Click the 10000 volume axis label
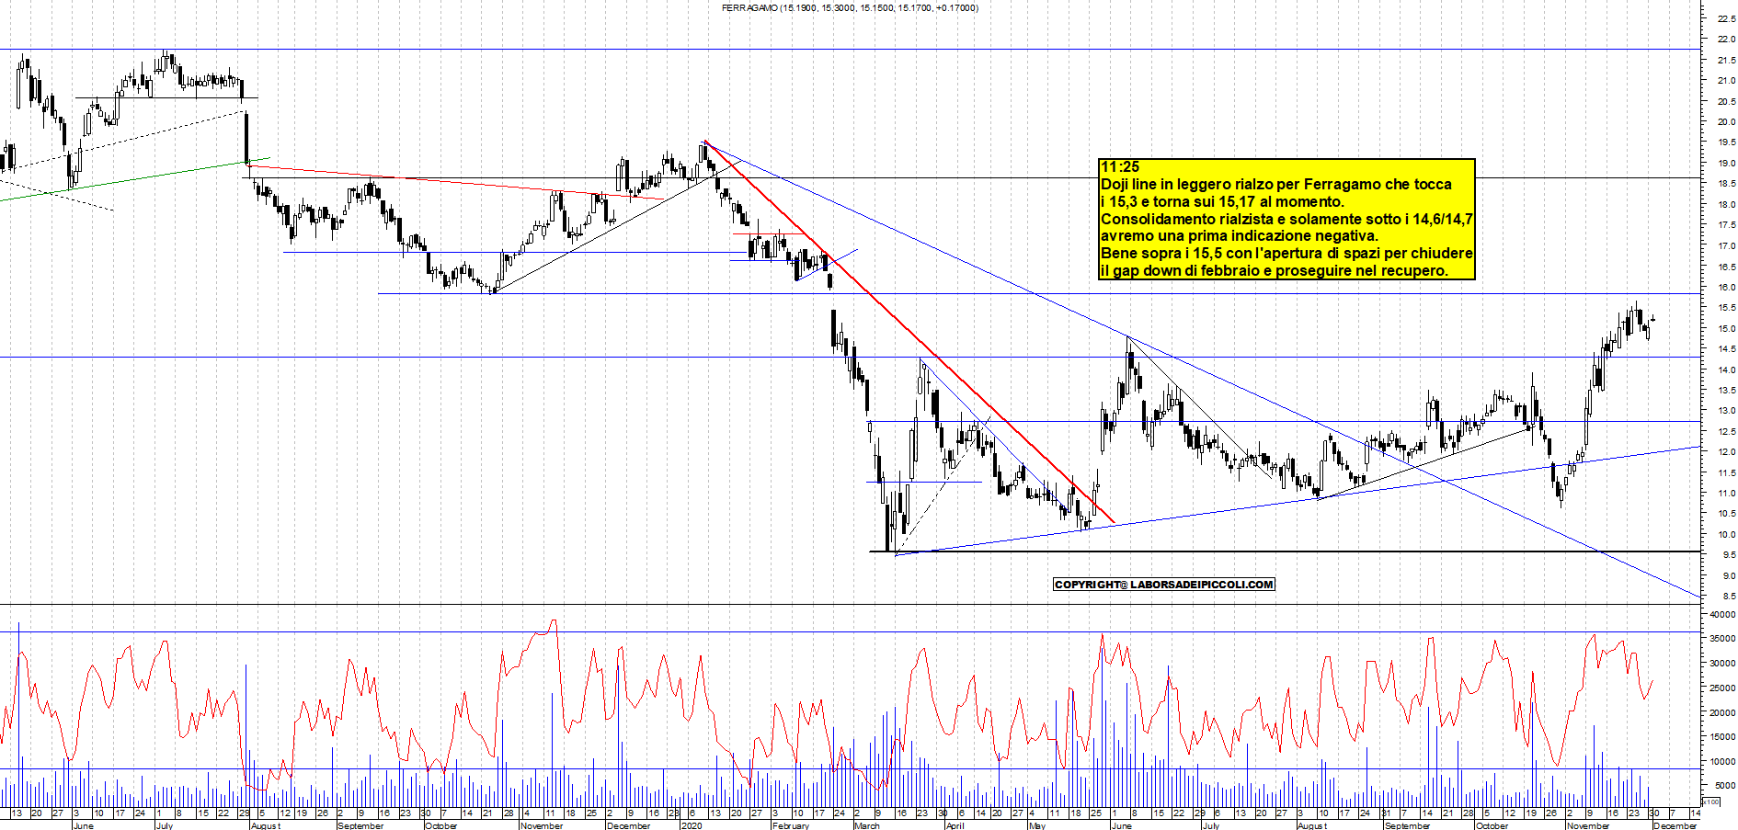This screenshot has height=830, width=1738. point(1723,762)
